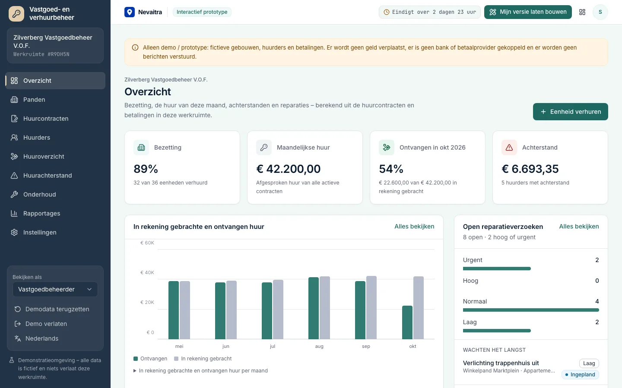622x388 pixels.
Task: Click the In rekening gebracht legend entry
Action: [203, 359]
